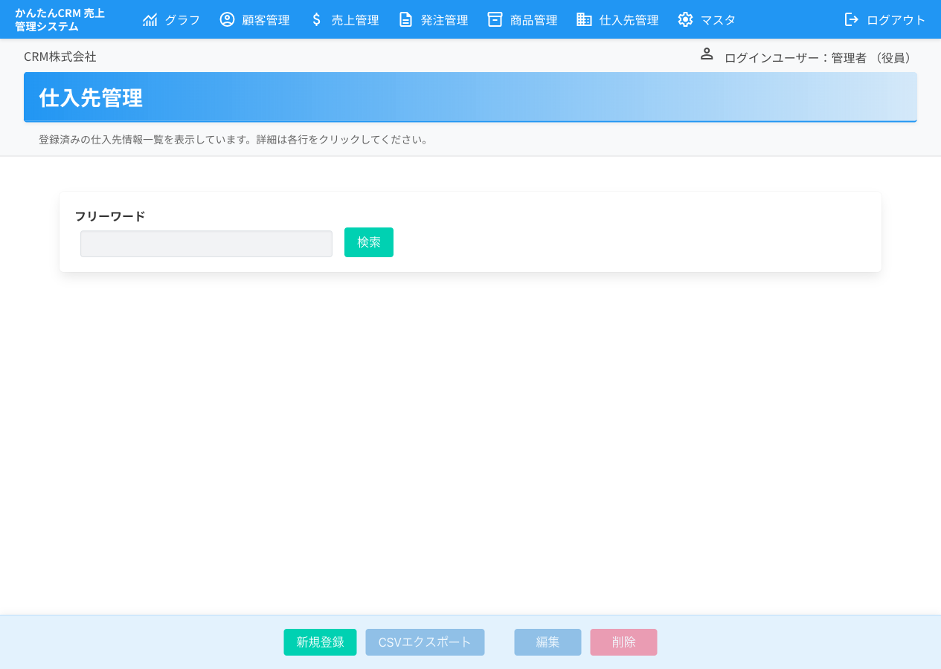This screenshot has width=941, height=669.
Task: Open マスタ settings via the gear icon
Action: click(x=685, y=19)
